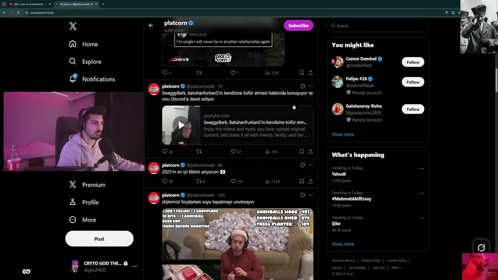The image size is (498, 280).
Task: Follow Cemre Demirel
Action: point(413,62)
